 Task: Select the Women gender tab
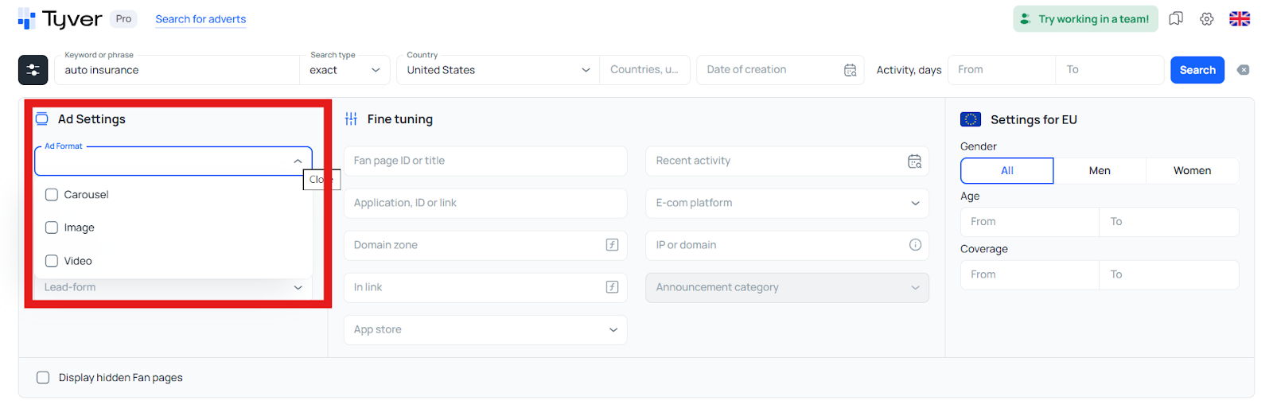tap(1192, 171)
